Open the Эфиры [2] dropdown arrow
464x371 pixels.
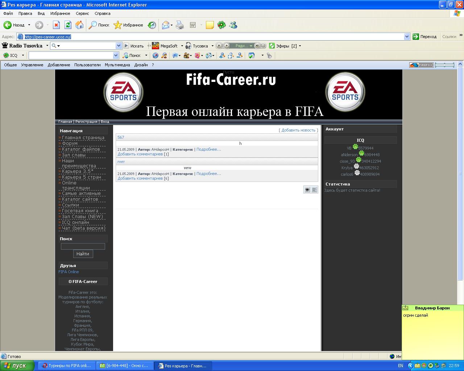click(x=300, y=46)
